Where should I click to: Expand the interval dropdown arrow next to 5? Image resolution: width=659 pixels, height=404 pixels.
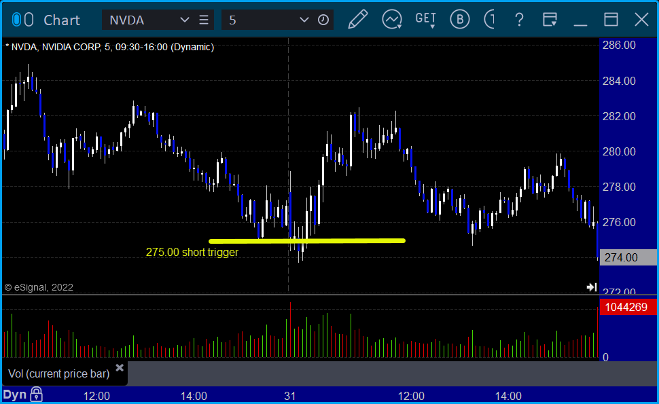[304, 20]
